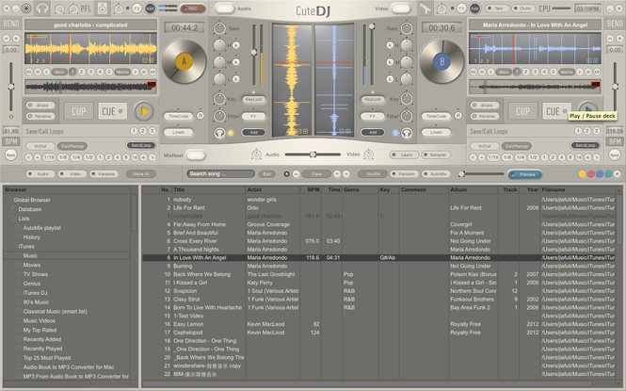Click the CUP button on deck B
This screenshot has height=391, width=626.
522,111
